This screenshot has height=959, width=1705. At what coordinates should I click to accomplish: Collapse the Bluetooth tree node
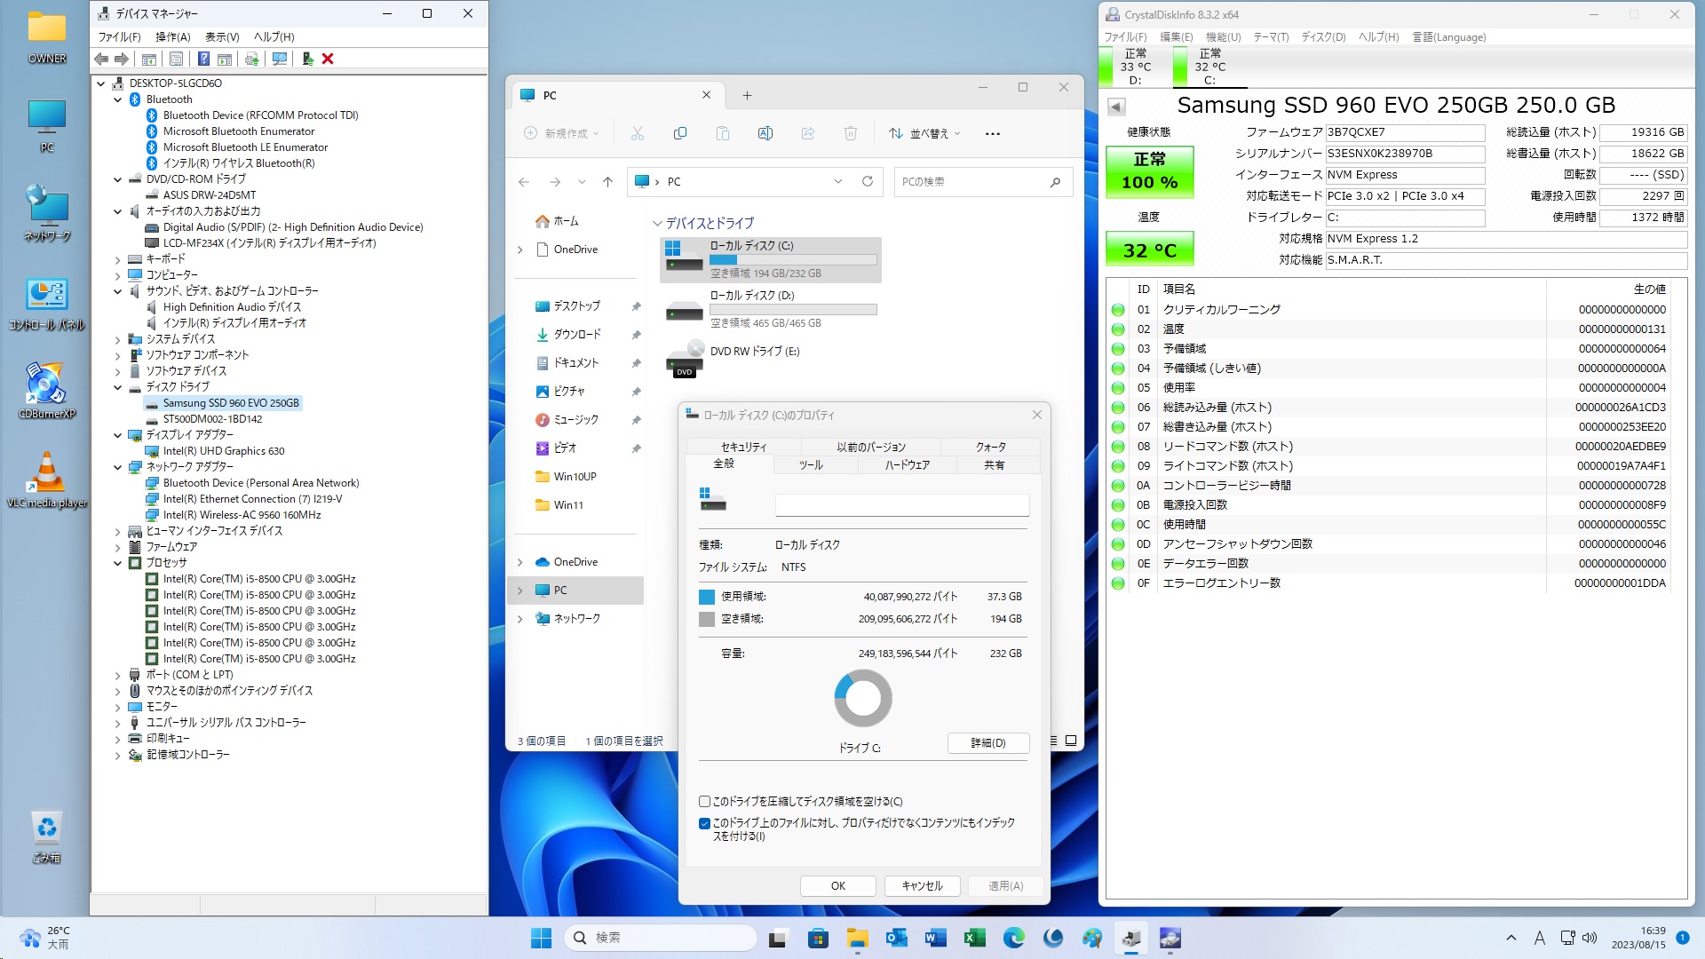[117, 99]
